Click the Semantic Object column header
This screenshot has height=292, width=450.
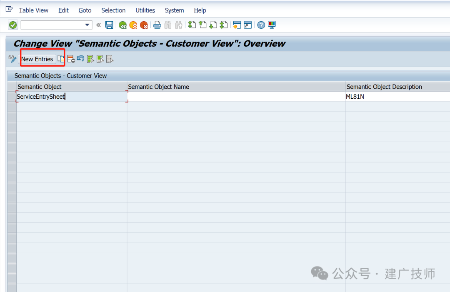point(72,87)
